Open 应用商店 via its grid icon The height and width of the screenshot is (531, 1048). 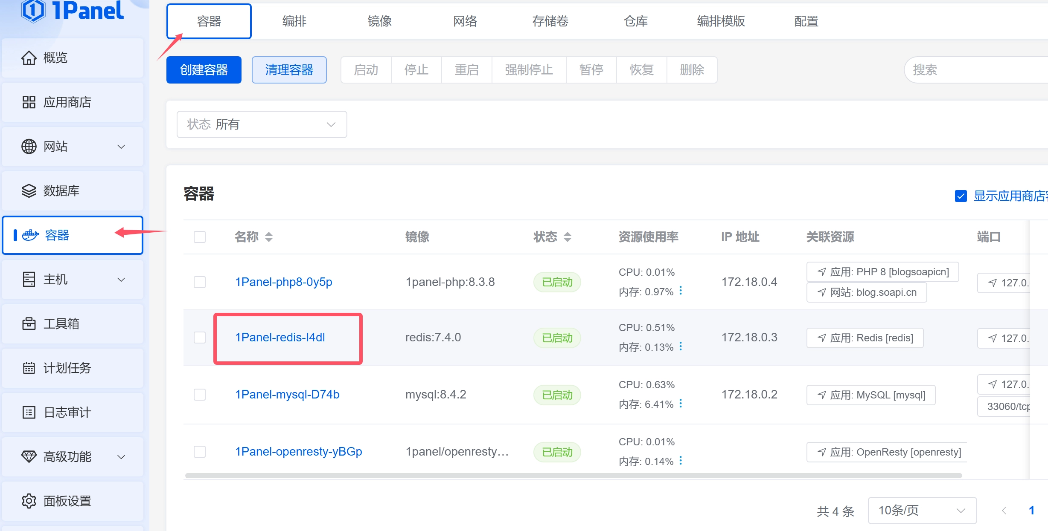coord(29,102)
